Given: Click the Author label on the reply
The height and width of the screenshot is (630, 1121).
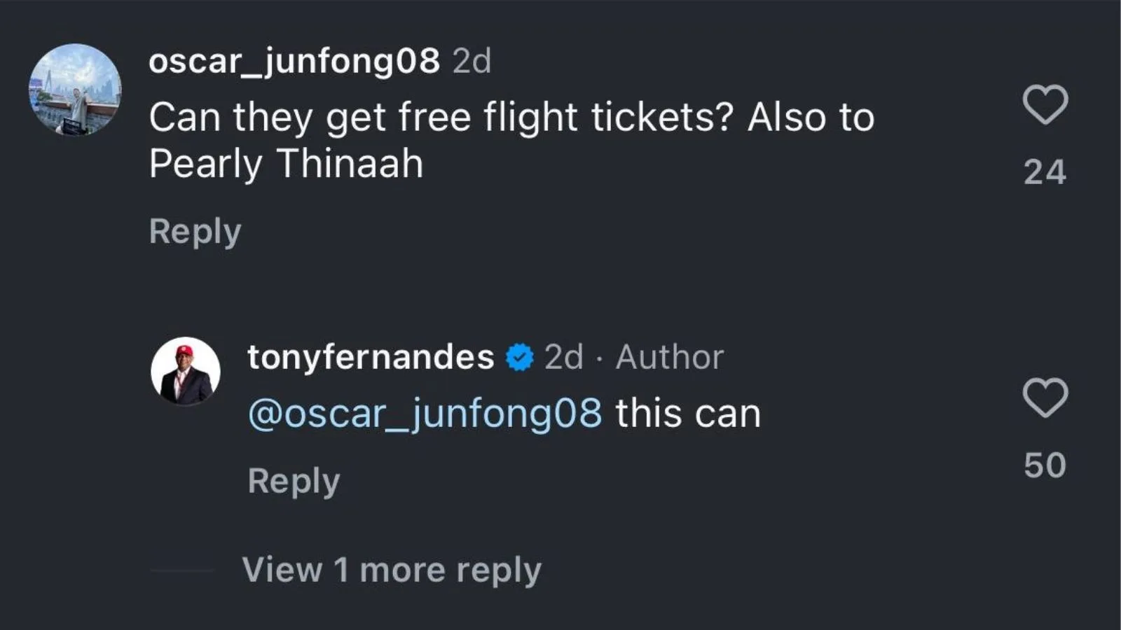Looking at the screenshot, I should click(669, 357).
